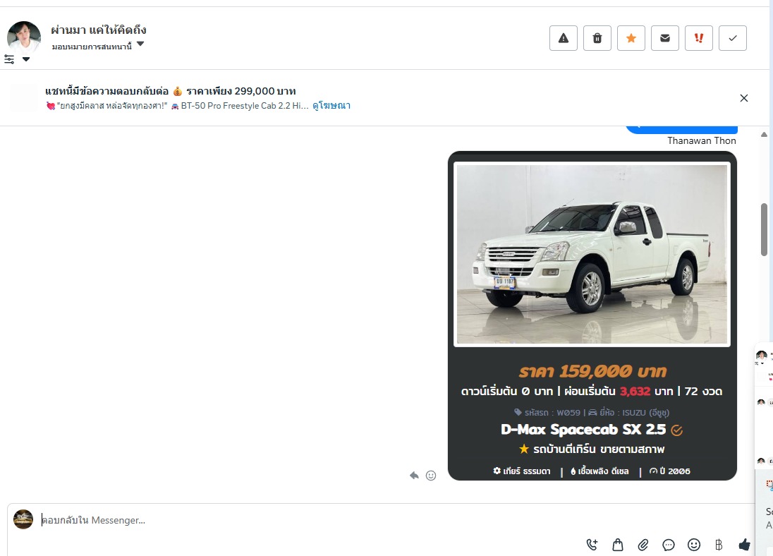
Task: Mark conversation with the star icon
Action: click(x=631, y=38)
